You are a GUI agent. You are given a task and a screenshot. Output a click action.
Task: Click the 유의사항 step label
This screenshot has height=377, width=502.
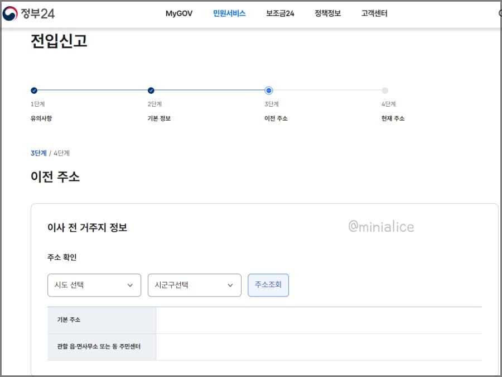42,119
